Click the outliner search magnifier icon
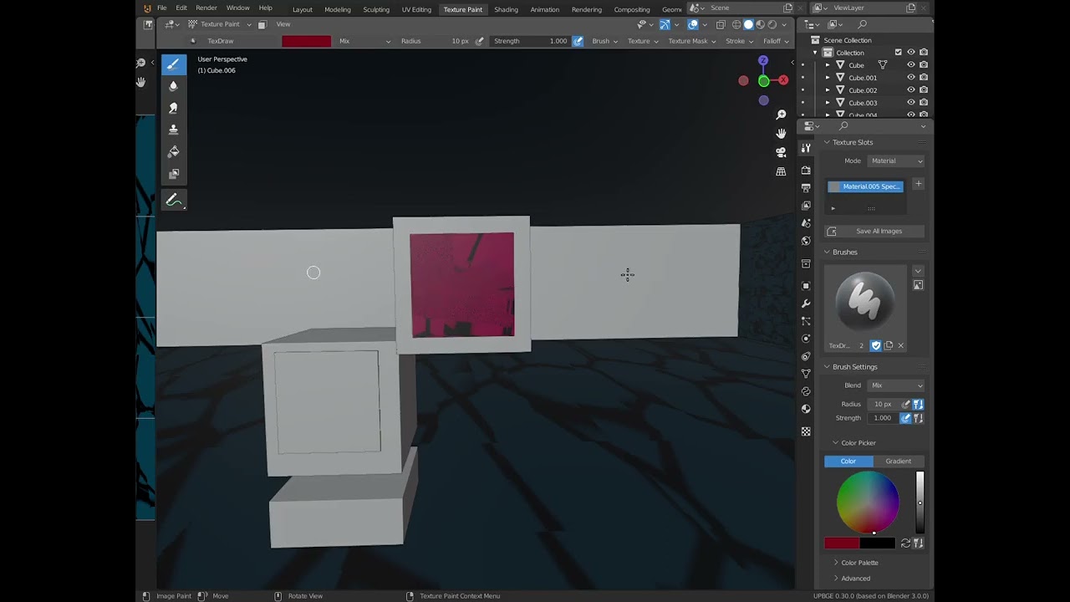Image resolution: width=1070 pixels, height=602 pixels. pyautogui.click(x=863, y=24)
